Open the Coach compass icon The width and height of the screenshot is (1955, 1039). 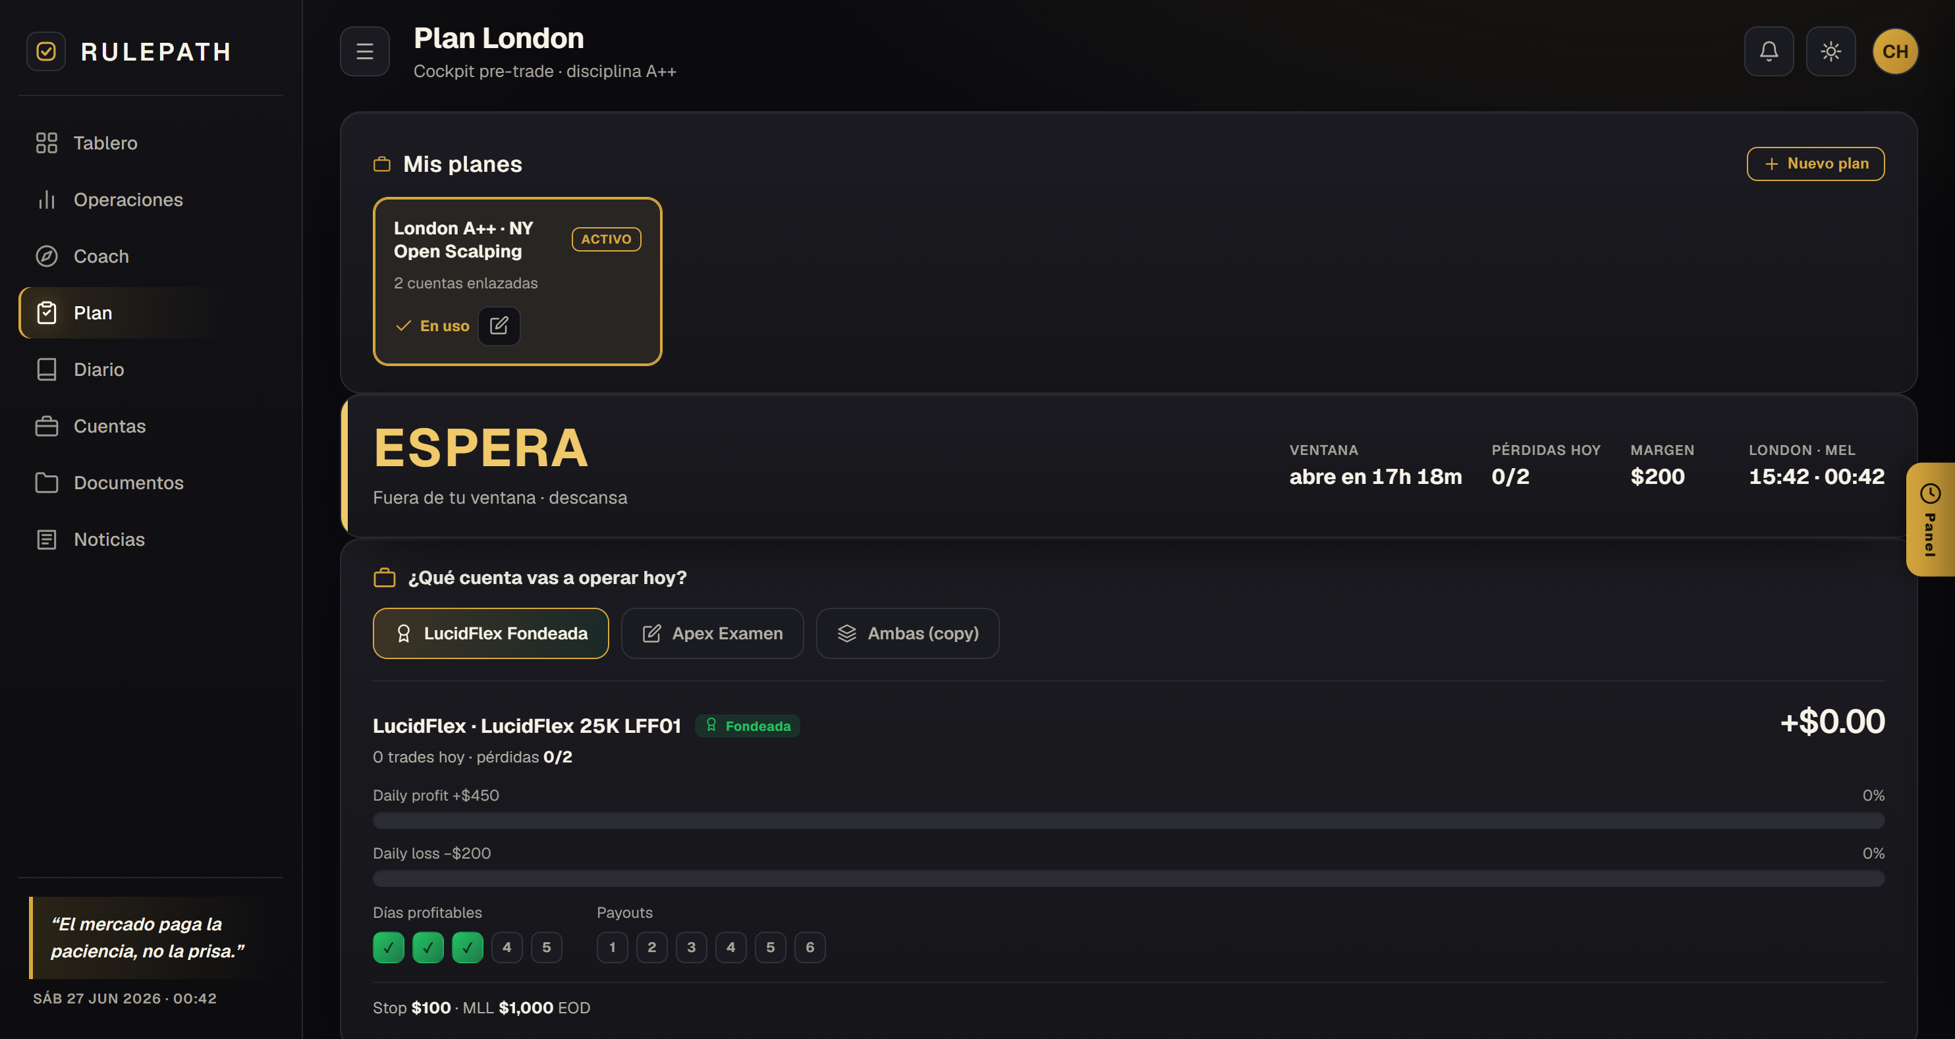click(x=46, y=256)
